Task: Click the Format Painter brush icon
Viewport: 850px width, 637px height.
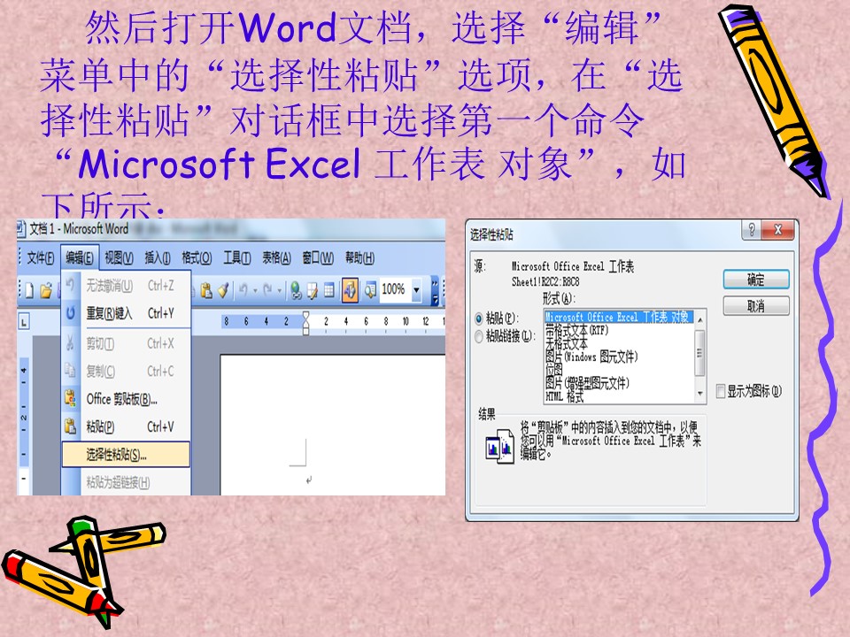Action: point(223,291)
